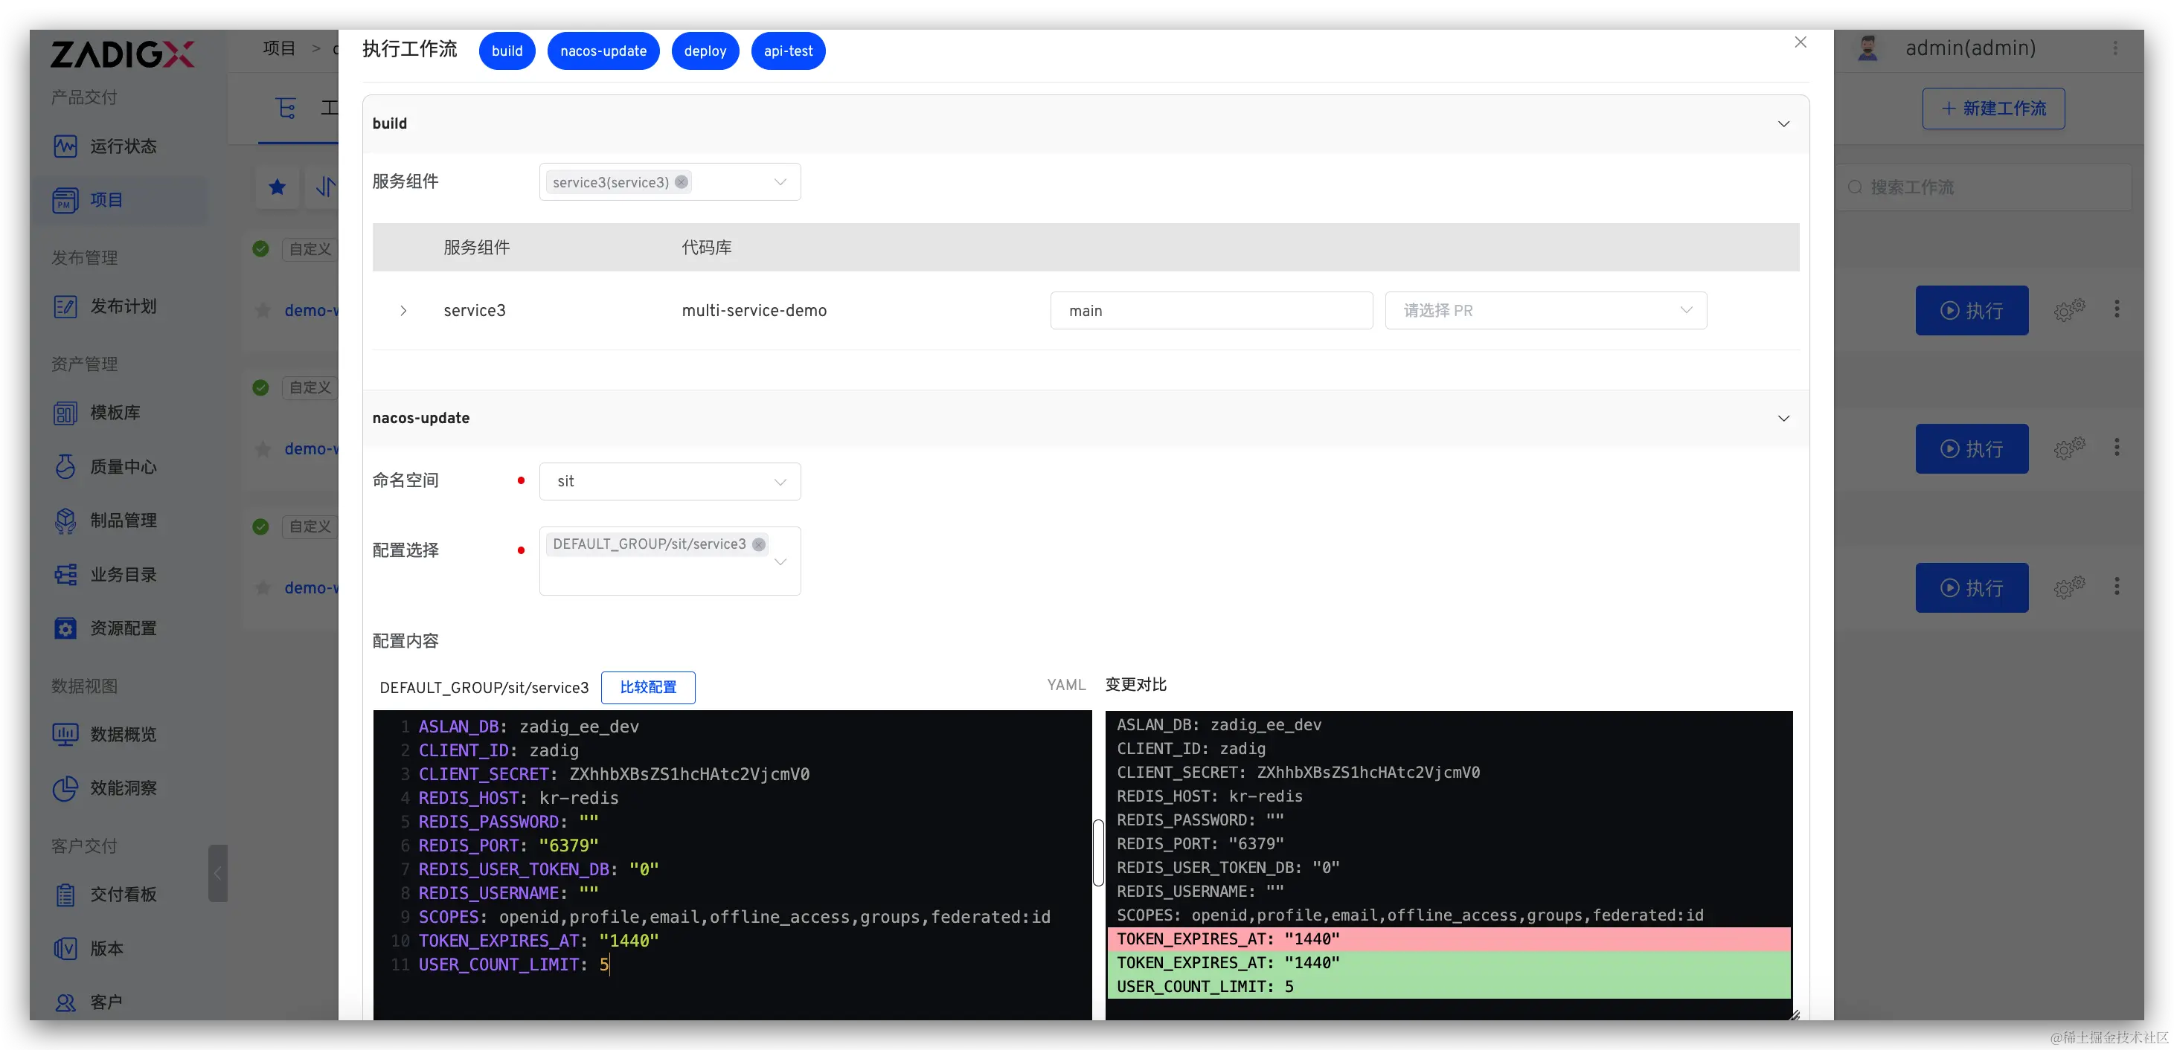Open 制品管理 sidebar item
The height and width of the screenshot is (1050, 2174).
[x=122, y=521]
